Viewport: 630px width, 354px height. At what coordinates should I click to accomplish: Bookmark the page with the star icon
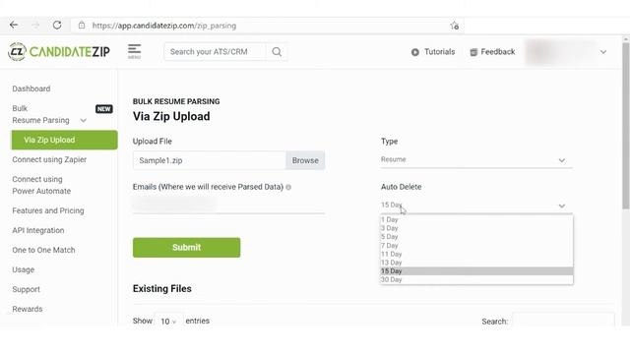click(x=455, y=26)
